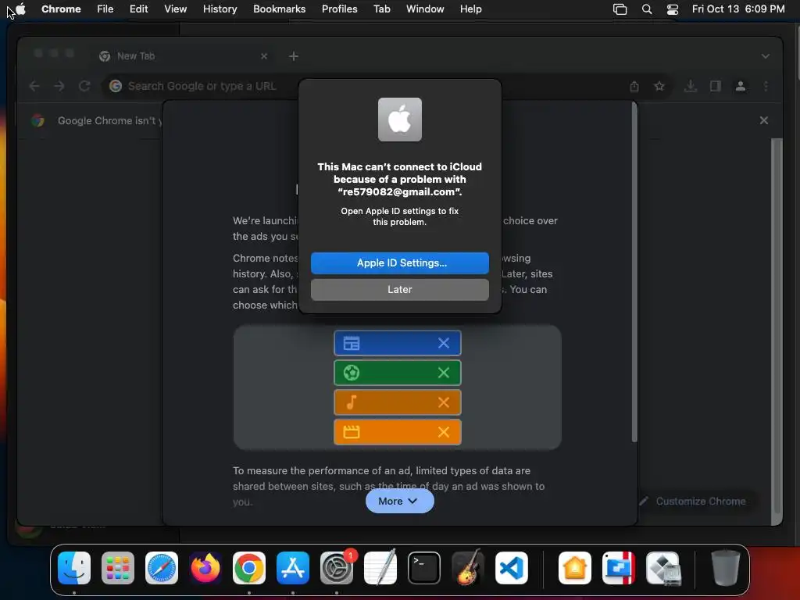The image size is (800, 600).
Task: Show the date and time panel
Action: (738, 9)
